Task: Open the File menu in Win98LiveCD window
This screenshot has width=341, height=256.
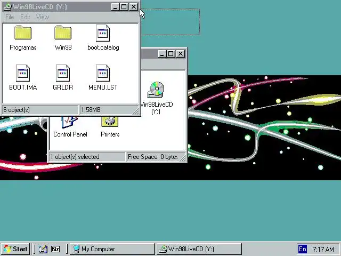Action: click(10, 17)
